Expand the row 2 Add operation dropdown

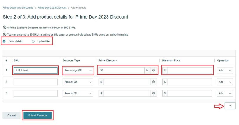tap(225, 82)
